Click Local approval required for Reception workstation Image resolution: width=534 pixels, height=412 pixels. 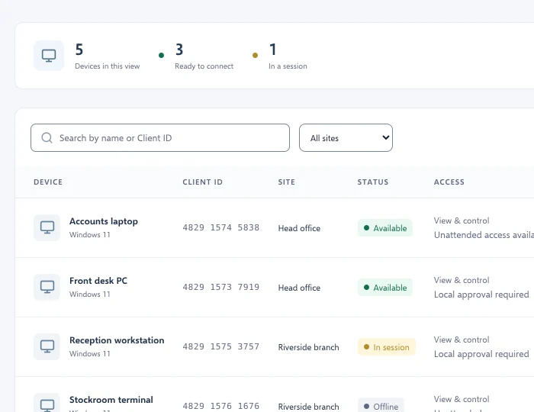(481, 354)
